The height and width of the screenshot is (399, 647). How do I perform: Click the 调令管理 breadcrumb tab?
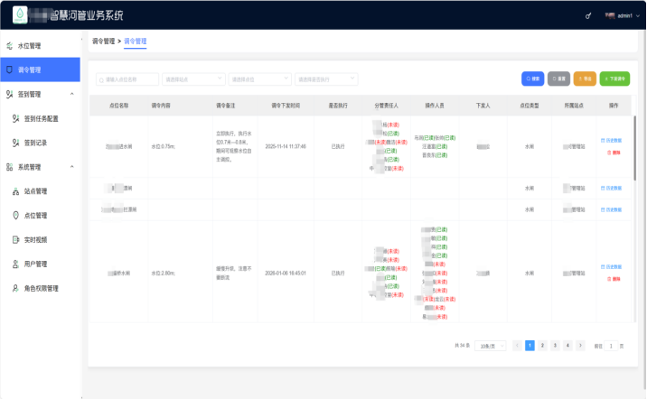click(135, 42)
